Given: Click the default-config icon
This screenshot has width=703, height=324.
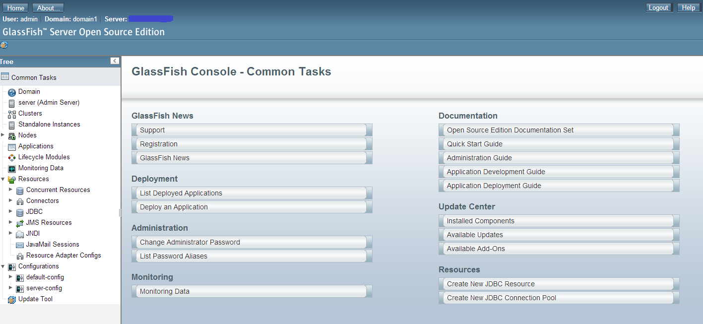Looking at the screenshot, I should coord(20,277).
